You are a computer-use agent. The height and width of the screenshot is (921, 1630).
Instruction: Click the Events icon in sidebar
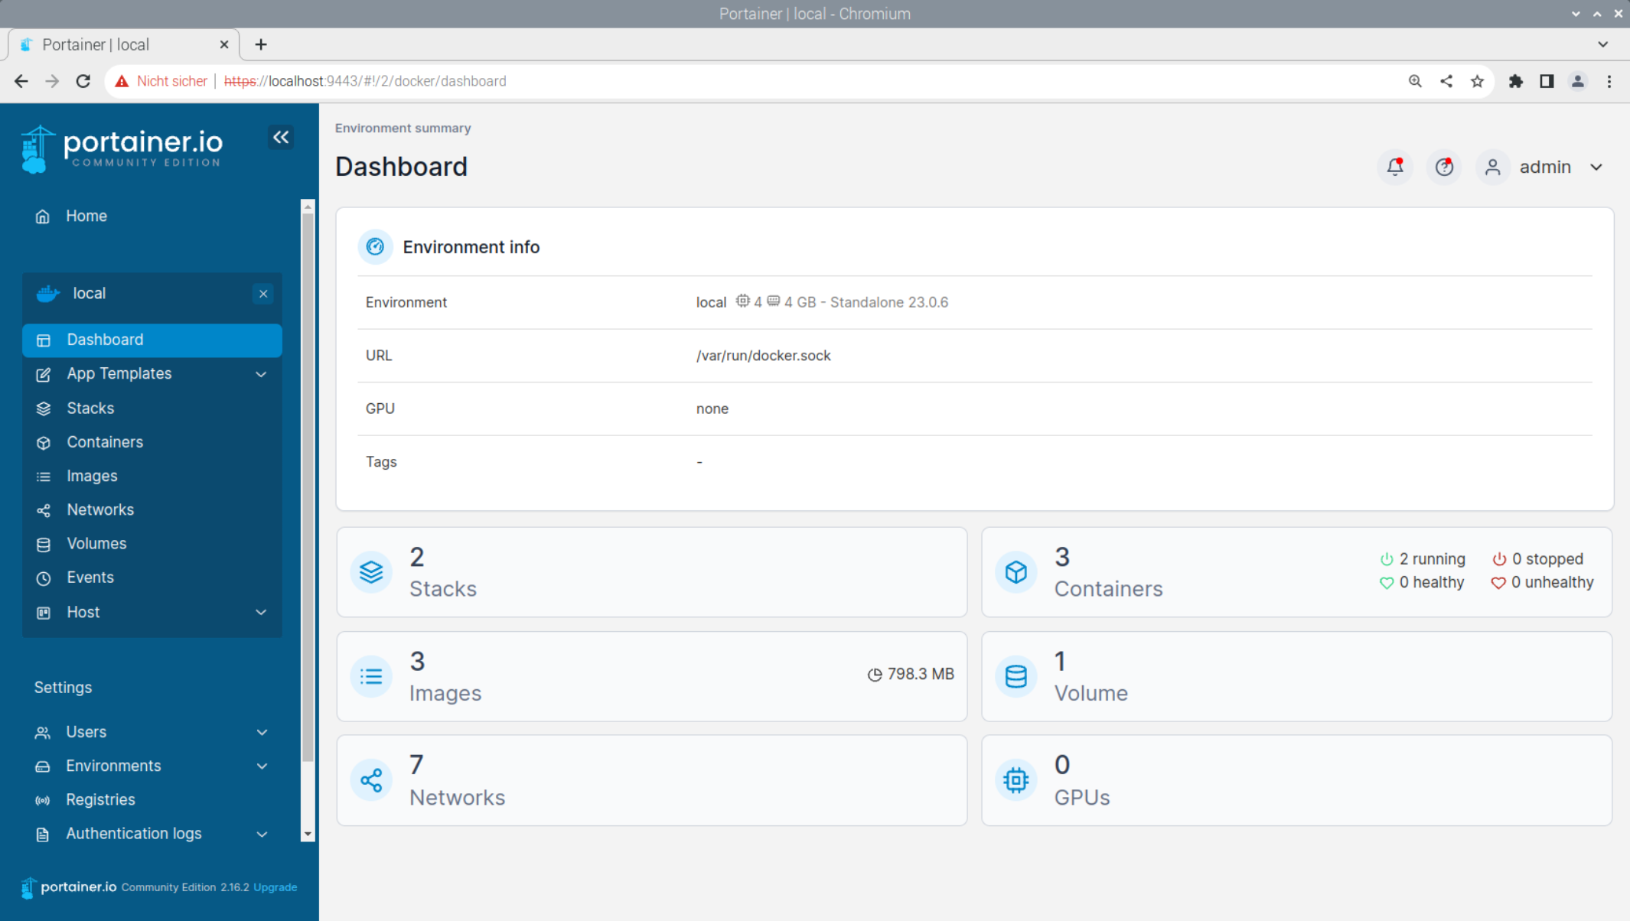coord(41,578)
